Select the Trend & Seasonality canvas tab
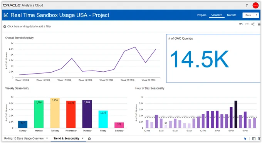 pyautogui.click(x=66, y=138)
